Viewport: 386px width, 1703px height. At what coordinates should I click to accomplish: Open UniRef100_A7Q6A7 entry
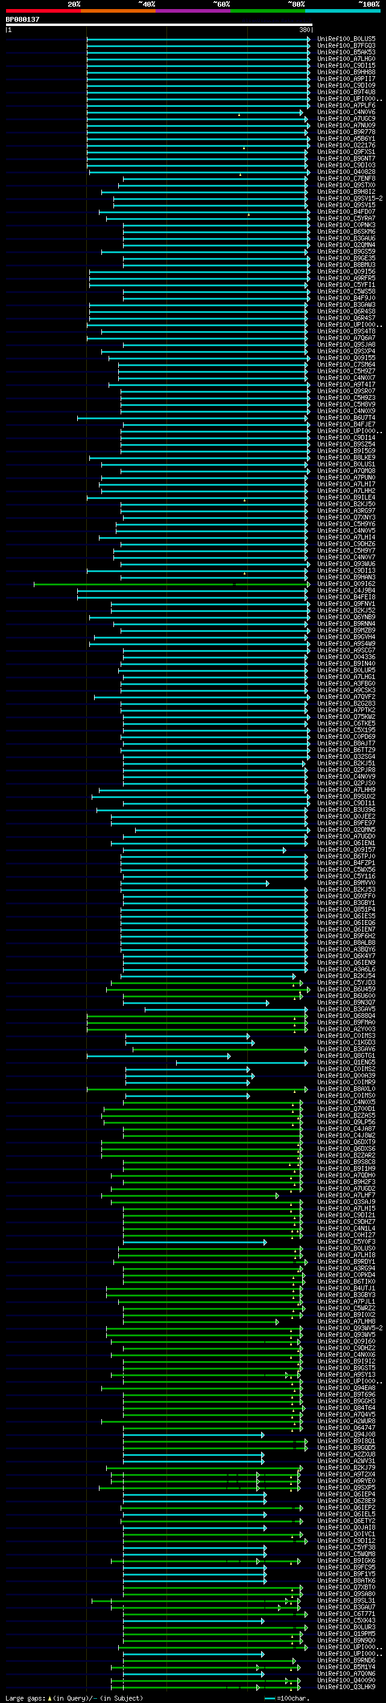(x=346, y=338)
